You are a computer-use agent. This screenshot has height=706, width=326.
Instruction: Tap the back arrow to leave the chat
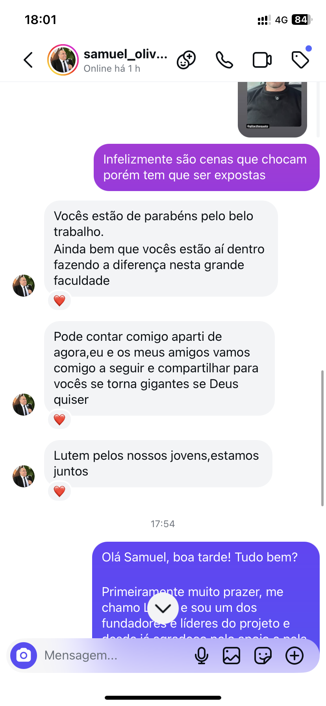pos(28,60)
